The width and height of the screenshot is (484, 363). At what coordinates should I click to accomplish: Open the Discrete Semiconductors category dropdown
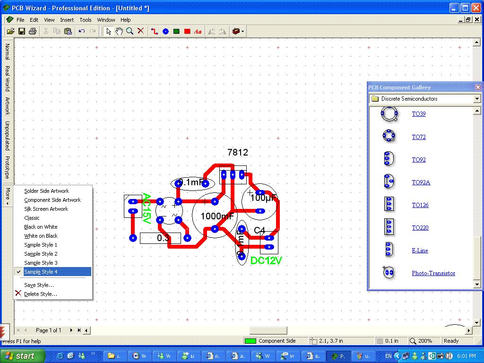(x=477, y=99)
